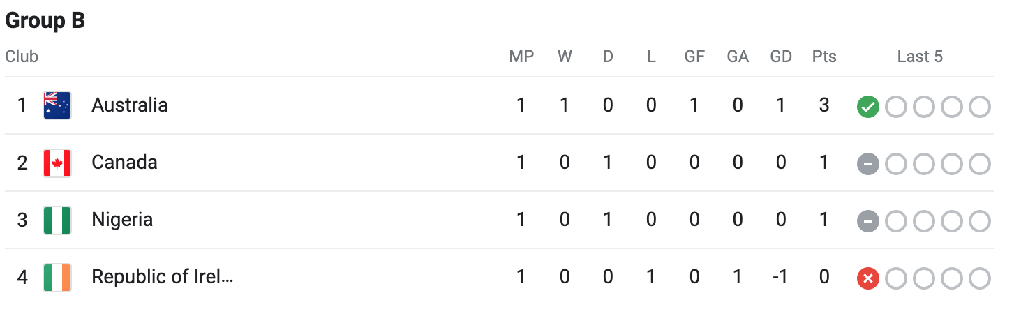Click the MP column header

[x=521, y=57]
